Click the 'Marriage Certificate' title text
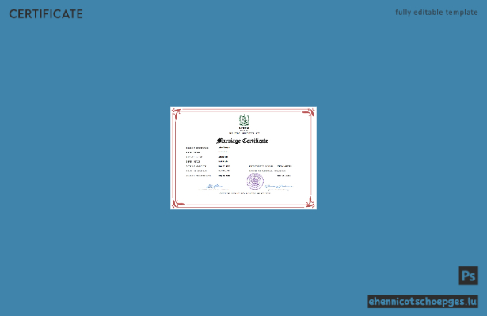 242,141
